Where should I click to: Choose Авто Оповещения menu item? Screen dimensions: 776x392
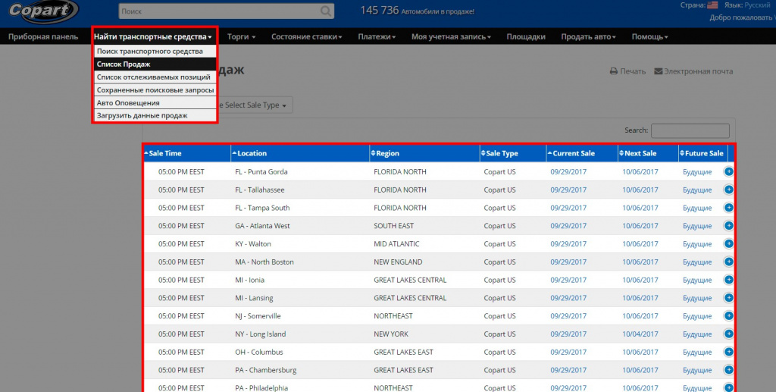pyautogui.click(x=155, y=102)
